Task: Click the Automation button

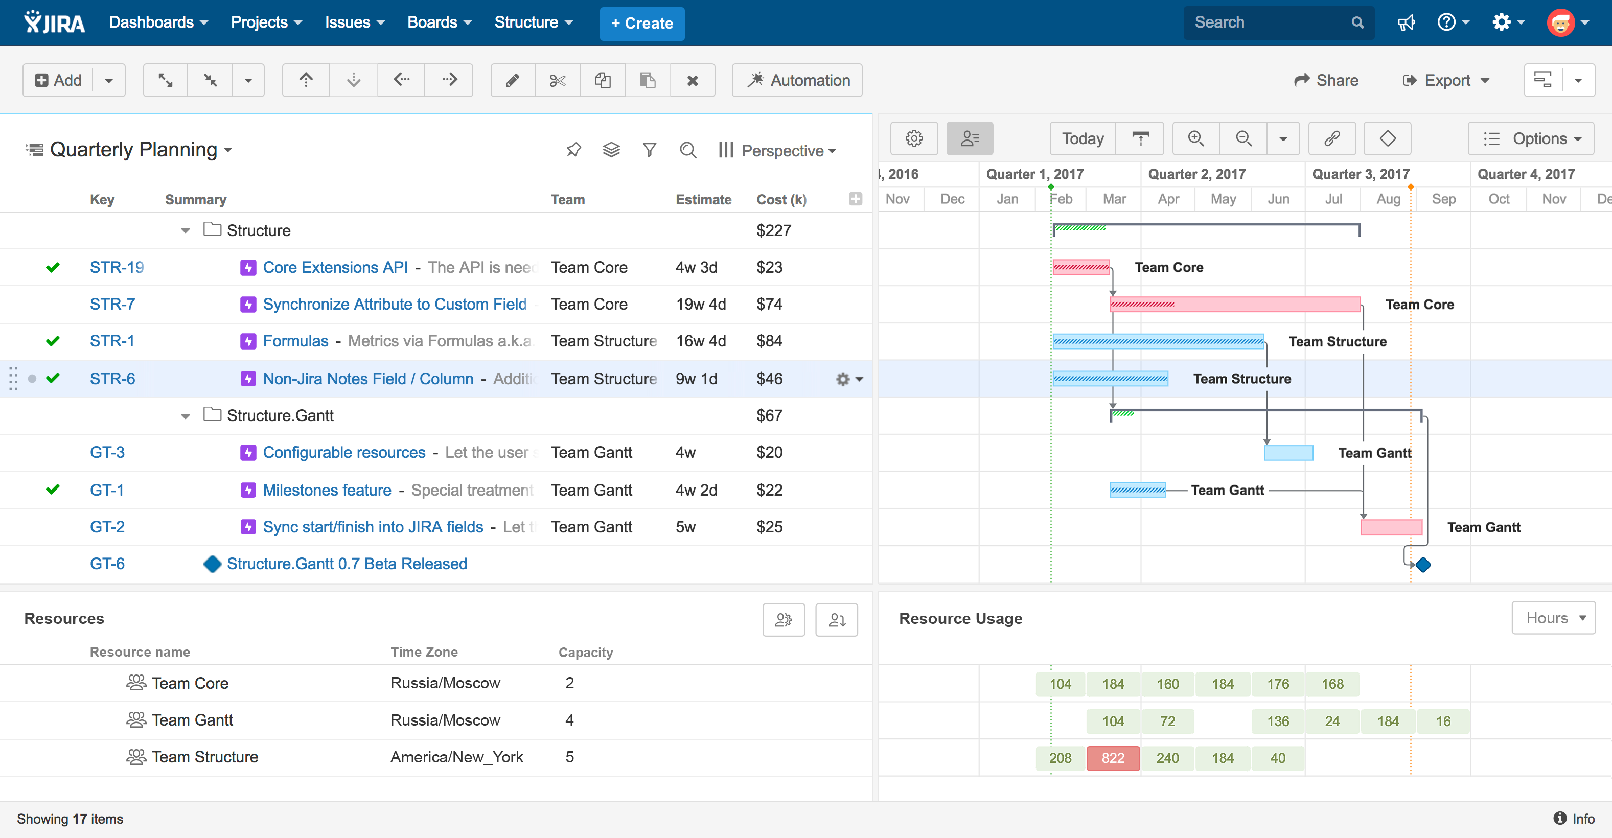Action: pos(797,80)
